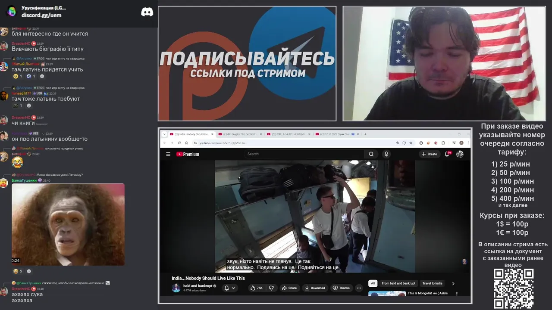
Task: Click the 4.47M subscribers text
Action: (x=194, y=291)
